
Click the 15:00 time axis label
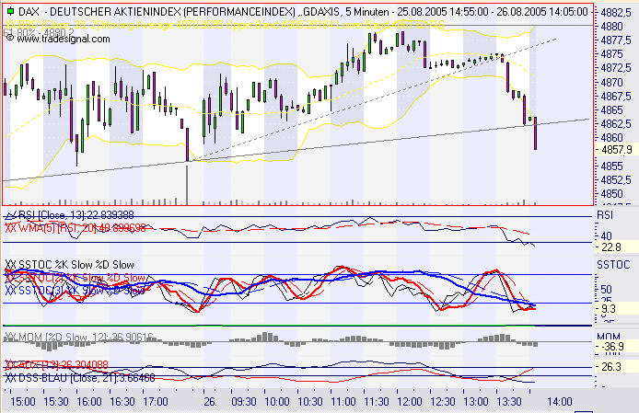(x=23, y=402)
